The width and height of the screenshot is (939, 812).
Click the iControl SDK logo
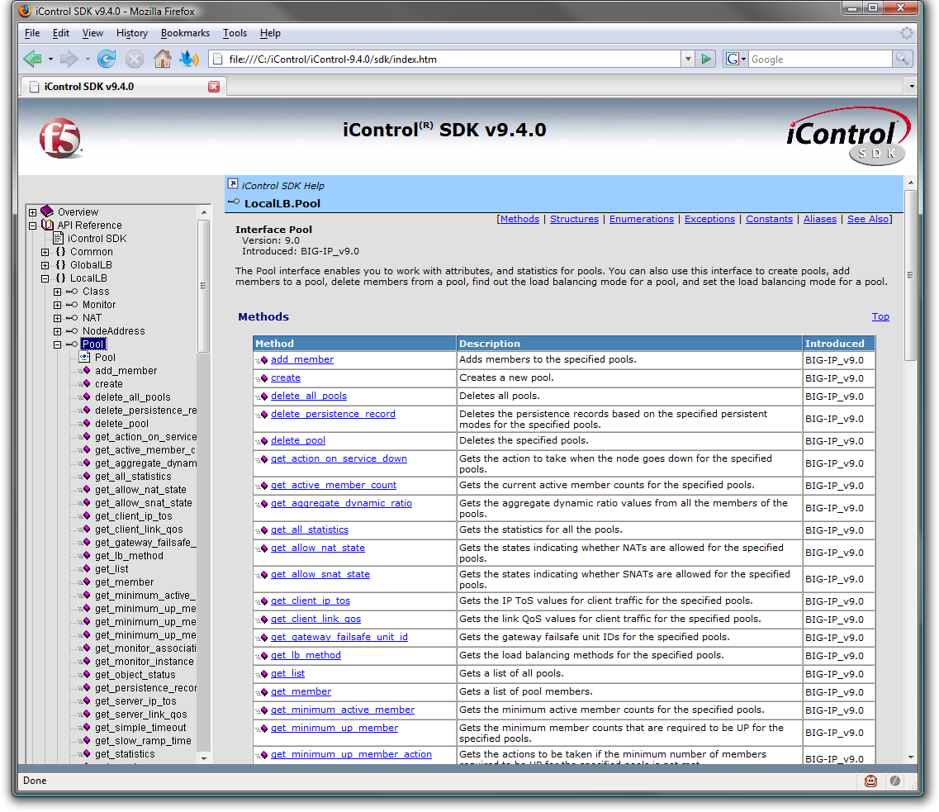click(847, 135)
